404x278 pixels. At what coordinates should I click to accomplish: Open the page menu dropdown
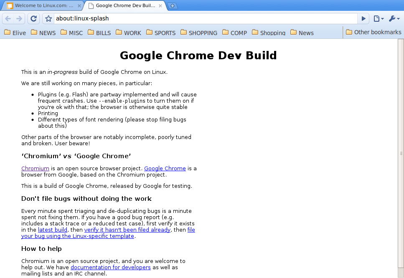click(379, 18)
